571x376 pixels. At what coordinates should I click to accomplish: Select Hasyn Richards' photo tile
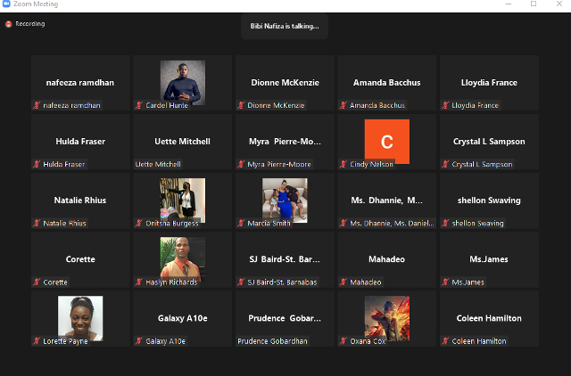coord(183,257)
